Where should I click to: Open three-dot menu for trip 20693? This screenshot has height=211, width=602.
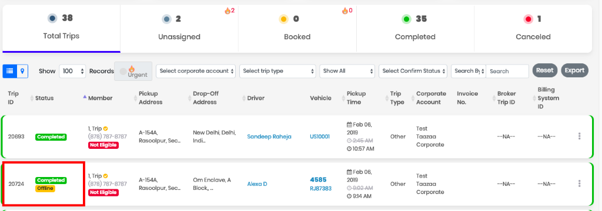tap(579, 137)
